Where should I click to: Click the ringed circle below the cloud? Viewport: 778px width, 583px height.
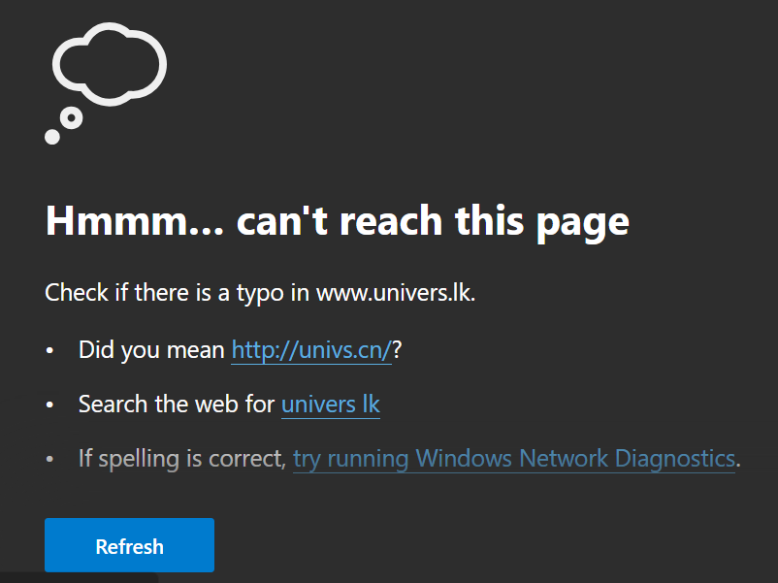(72, 118)
